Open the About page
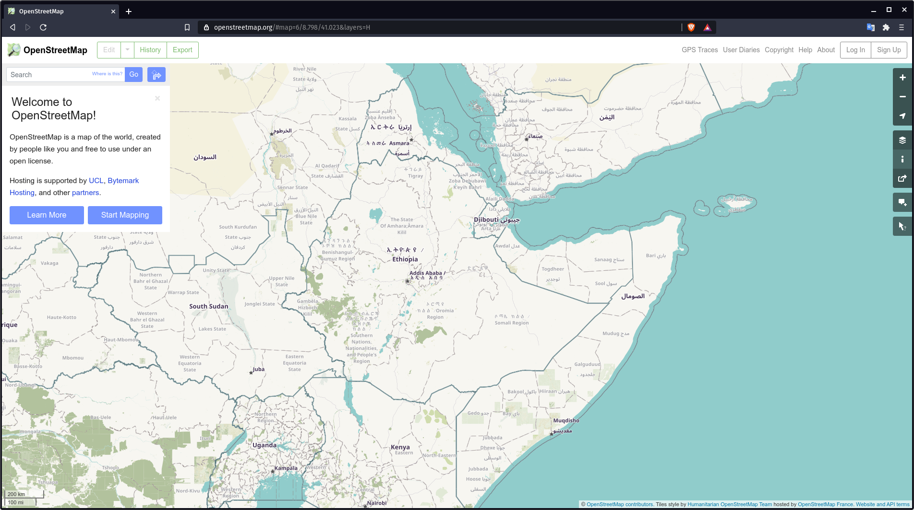This screenshot has width=914, height=510. [x=826, y=50]
